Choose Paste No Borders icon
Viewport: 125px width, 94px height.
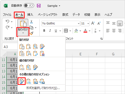point(22,53)
